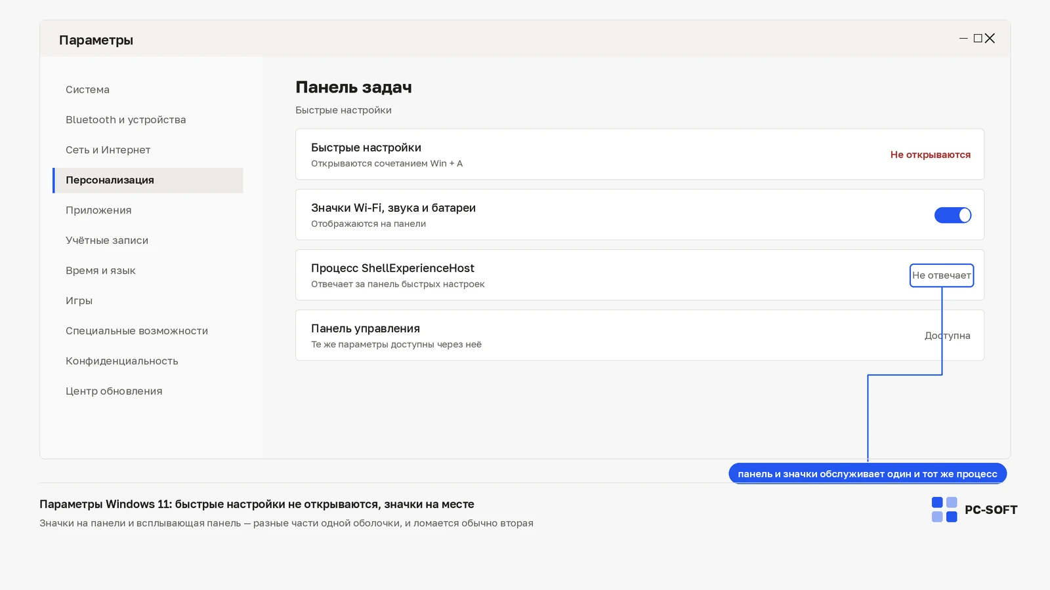Click the red Не открываются status
Viewport: 1050px width, 590px height.
click(x=930, y=155)
